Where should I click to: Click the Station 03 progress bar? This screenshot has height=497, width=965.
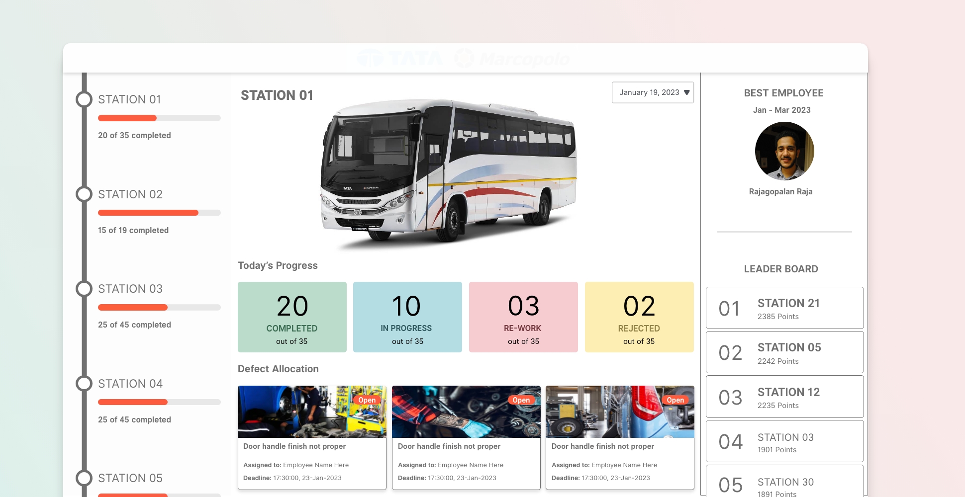(x=159, y=308)
